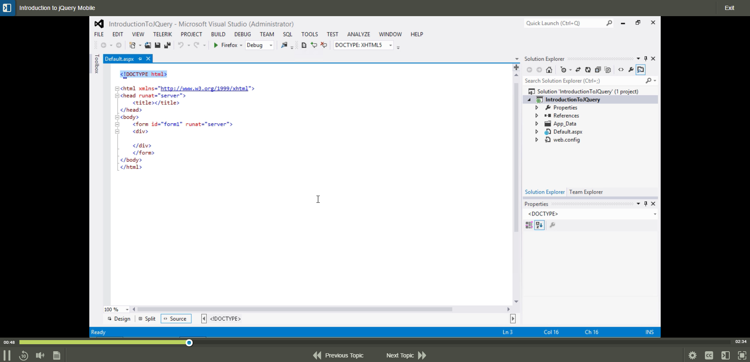Open video player settings gear
Viewport: 750px width, 362px height.
(x=693, y=355)
